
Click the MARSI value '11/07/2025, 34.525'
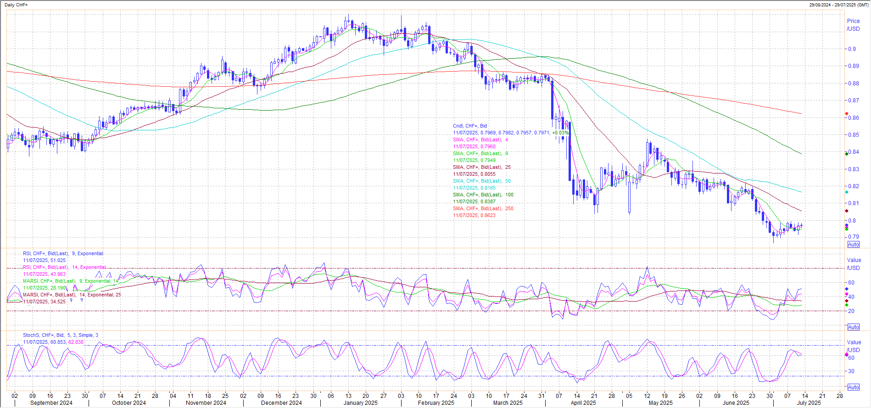[45, 302]
